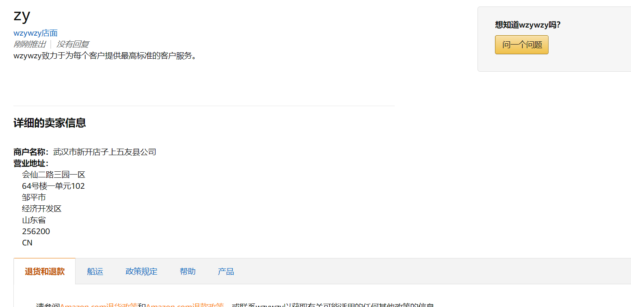Click the postal code 256200
This screenshot has height=307, width=631.
click(x=36, y=232)
